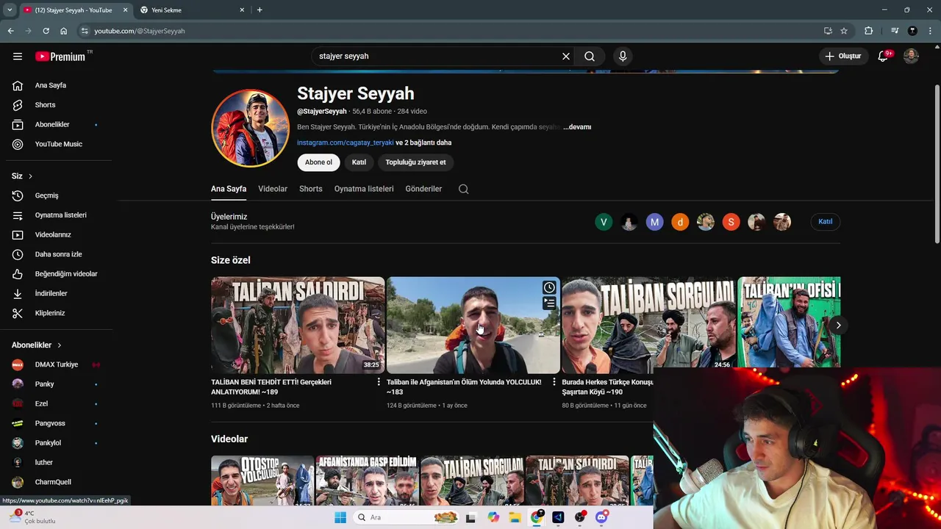Open the Windows Start menu

pyautogui.click(x=340, y=517)
